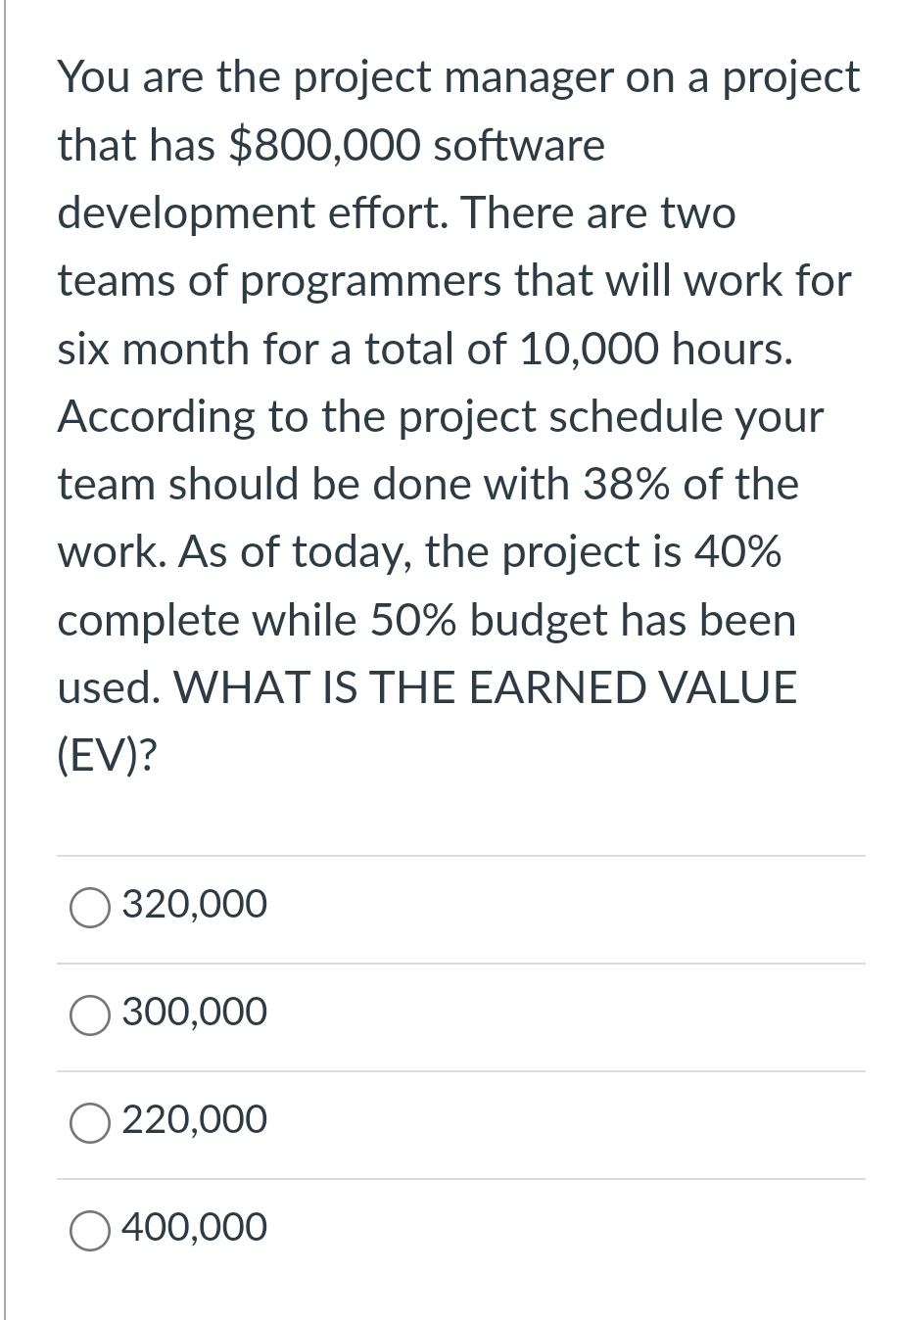
Task: Click the 300,000 answer label text
Action: (x=193, y=1012)
